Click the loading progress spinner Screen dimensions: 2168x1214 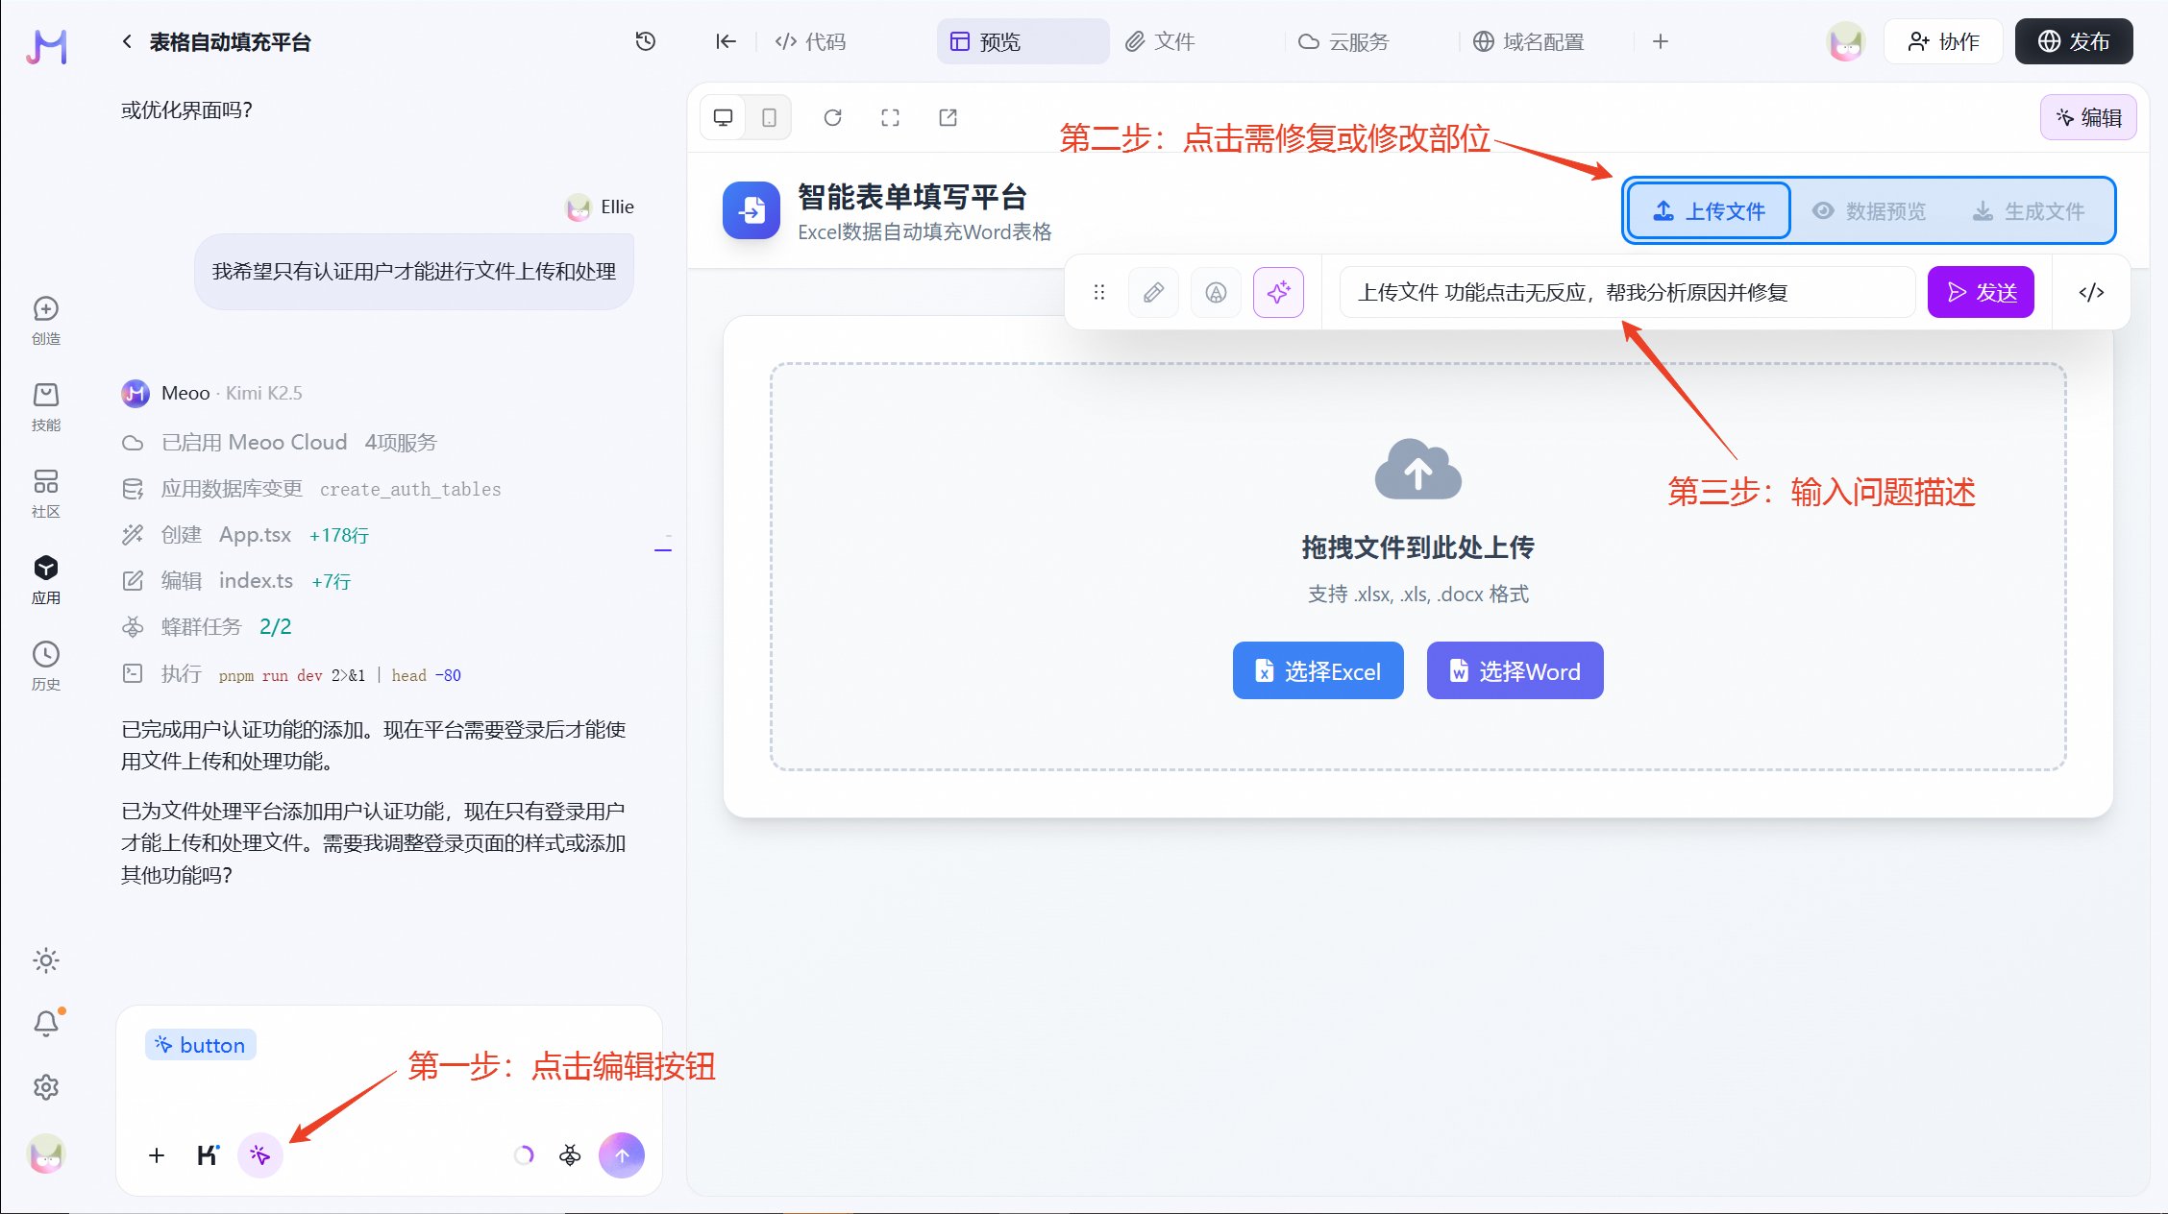click(x=524, y=1155)
